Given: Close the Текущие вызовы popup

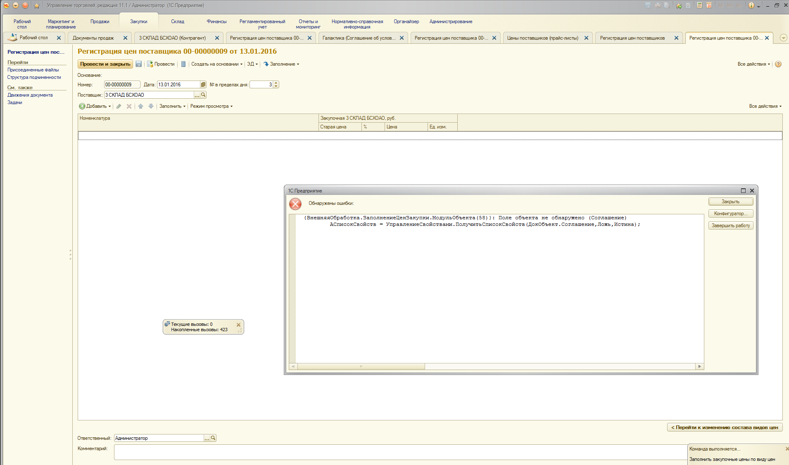Looking at the screenshot, I should pos(238,325).
